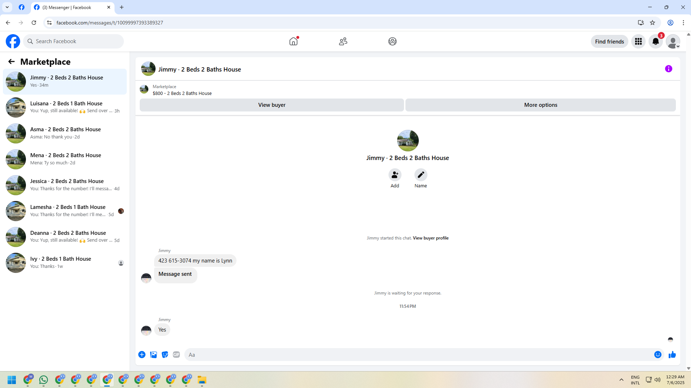Switch to the pinned Facebook tab
Viewport: 691px width, 388px height.
22,7
